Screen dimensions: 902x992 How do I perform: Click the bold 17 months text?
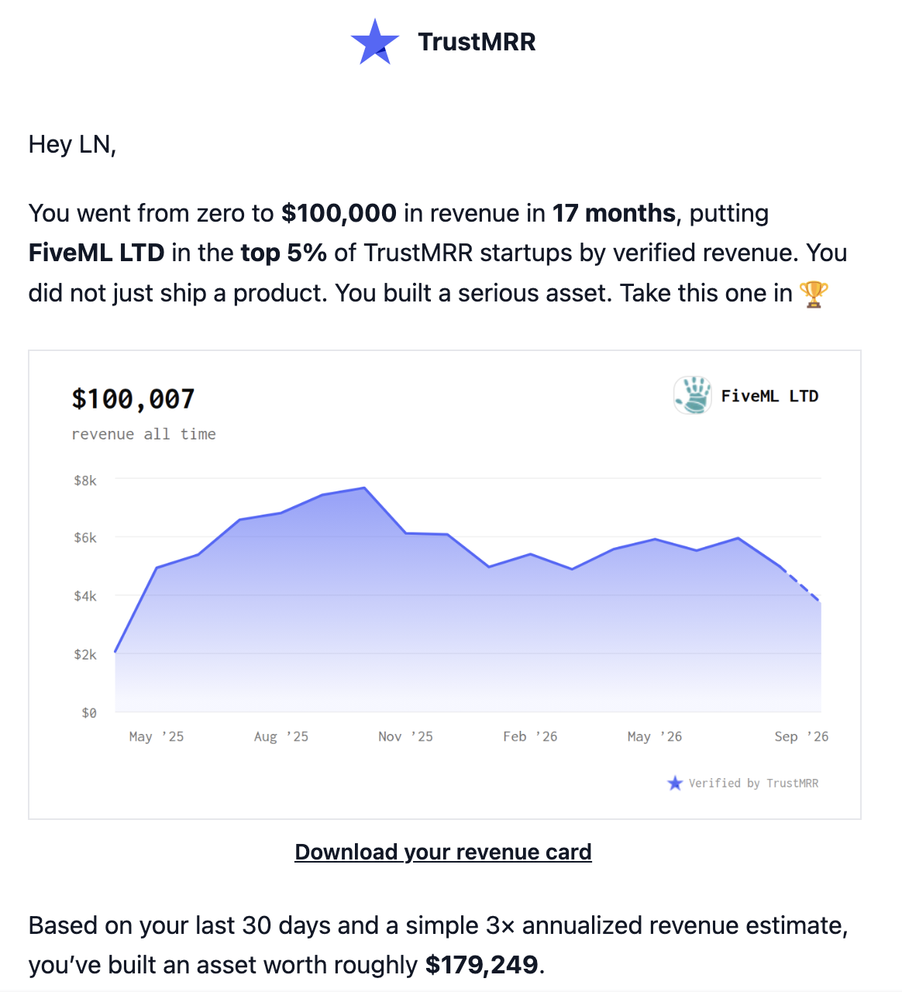pyautogui.click(x=614, y=213)
